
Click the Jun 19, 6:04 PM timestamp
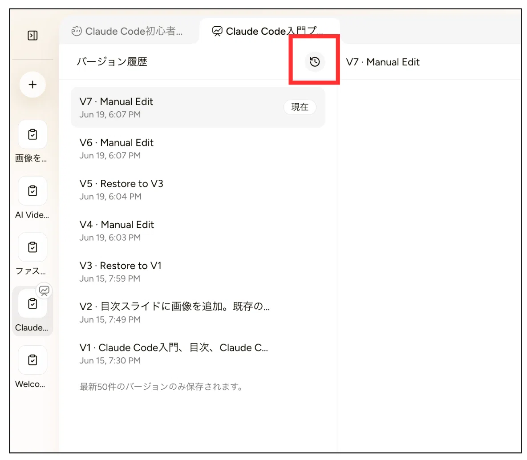coord(110,197)
